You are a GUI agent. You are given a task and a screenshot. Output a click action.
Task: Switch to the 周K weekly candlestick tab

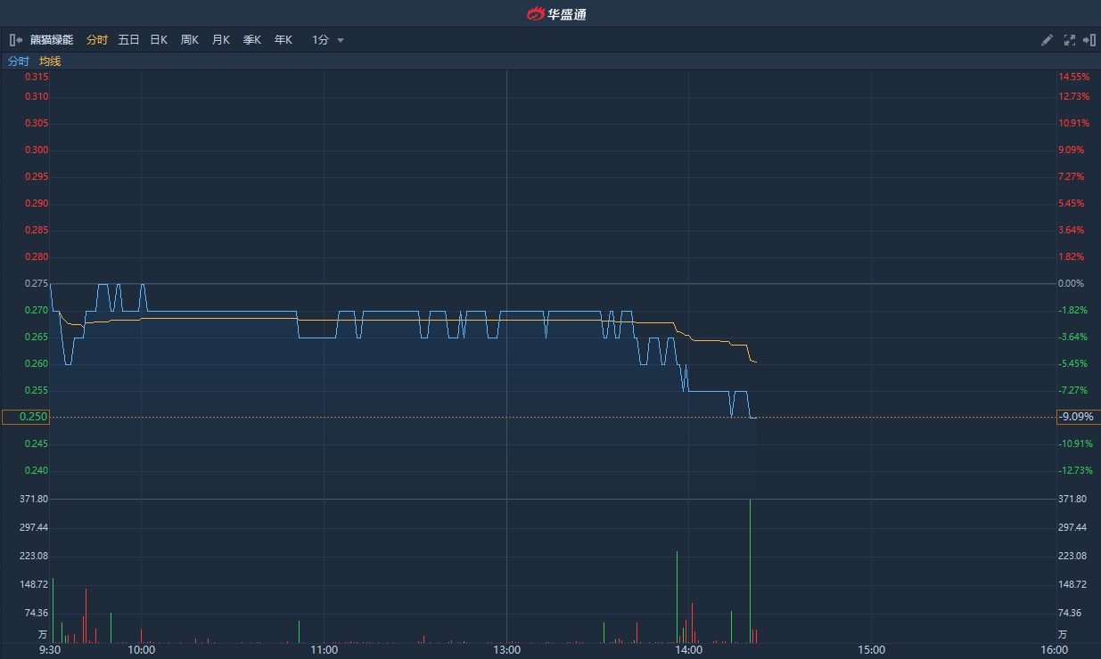[x=190, y=40]
